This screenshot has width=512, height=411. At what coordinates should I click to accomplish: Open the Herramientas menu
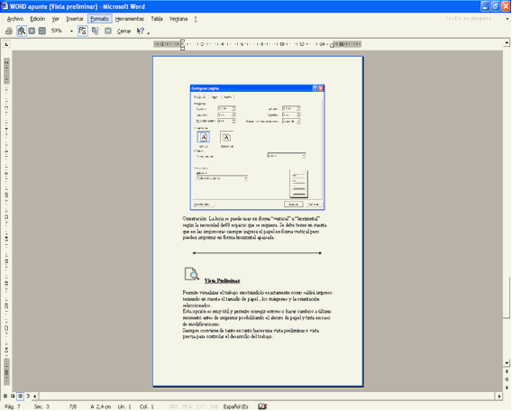[130, 19]
